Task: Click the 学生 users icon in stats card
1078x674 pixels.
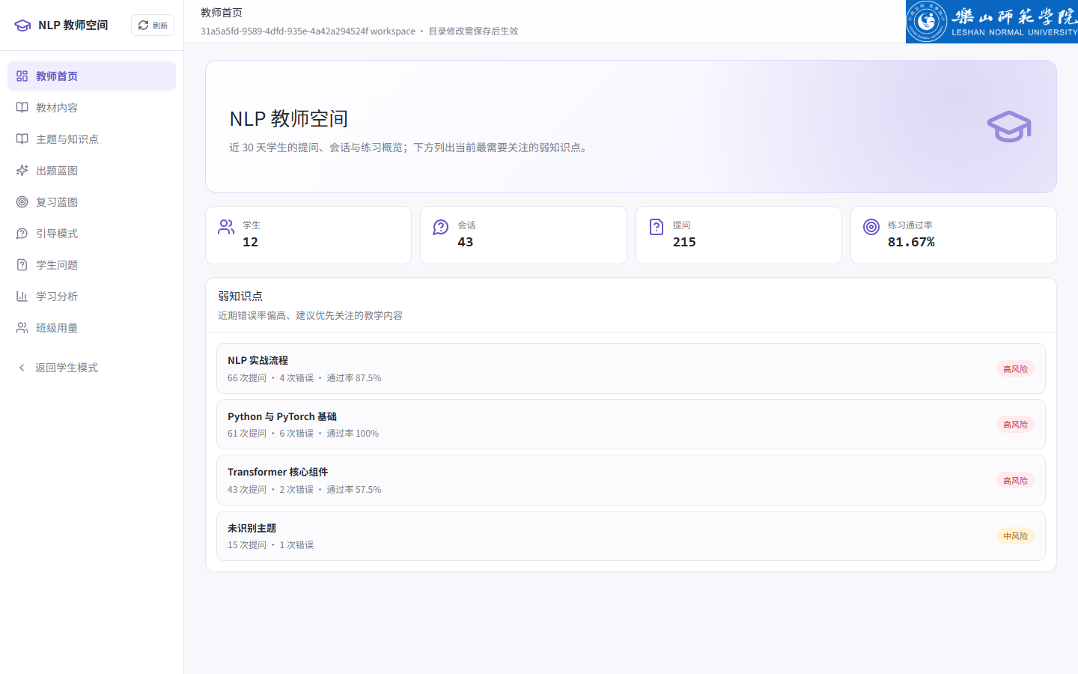Action: [226, 227]
